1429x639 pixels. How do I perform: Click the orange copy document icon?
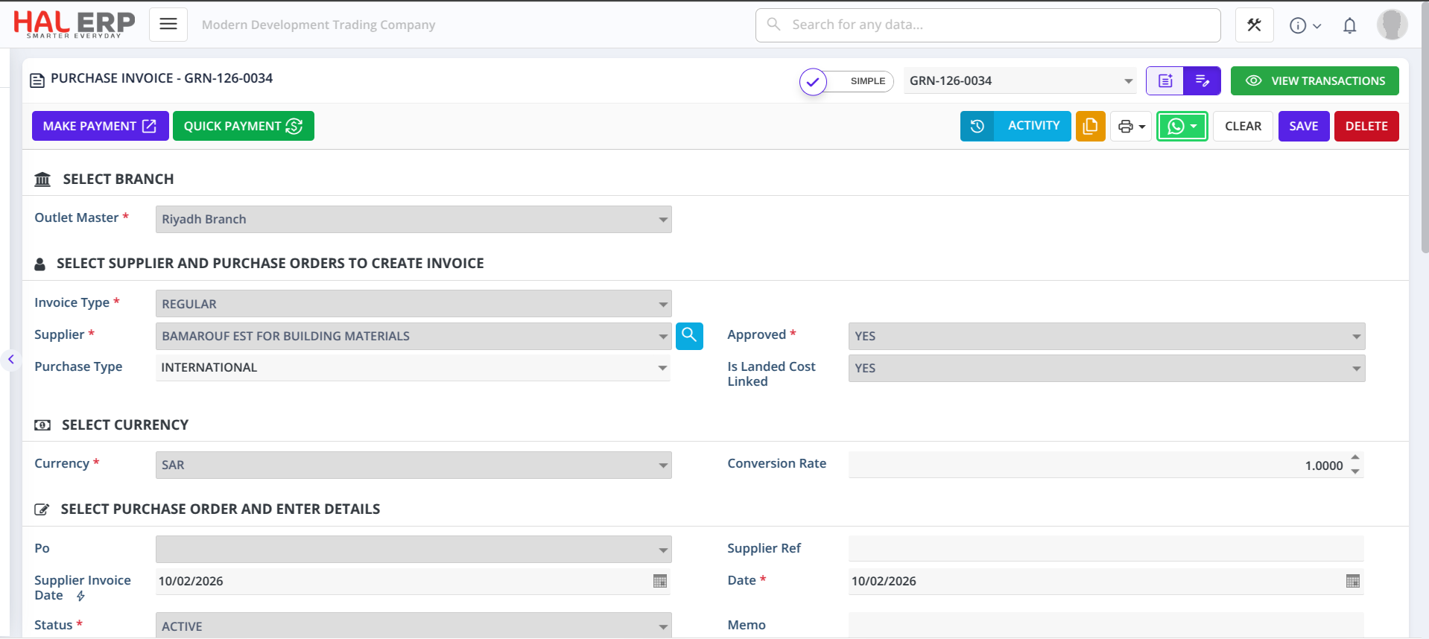(x=1090, y=127)
